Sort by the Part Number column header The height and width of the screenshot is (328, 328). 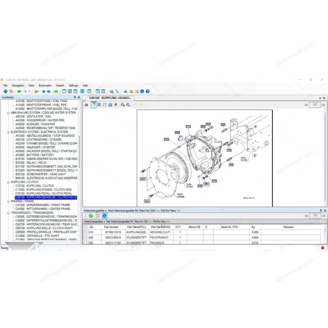[x=111, y=227]
